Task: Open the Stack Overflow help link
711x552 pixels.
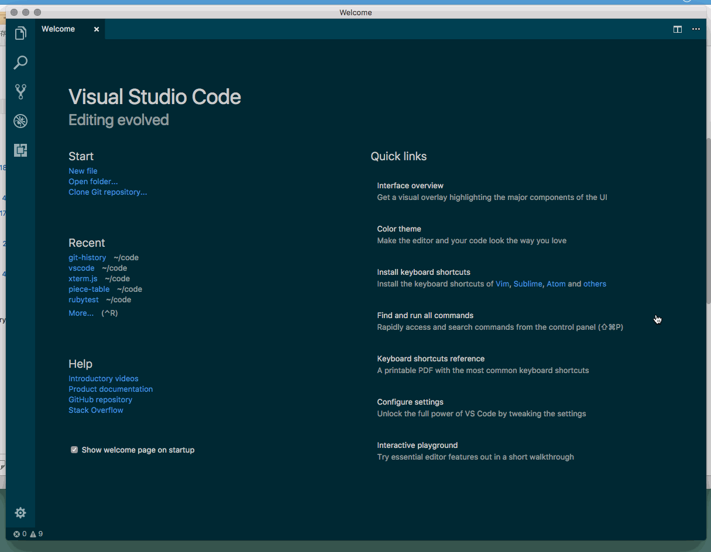Action: tap(95, 410)
